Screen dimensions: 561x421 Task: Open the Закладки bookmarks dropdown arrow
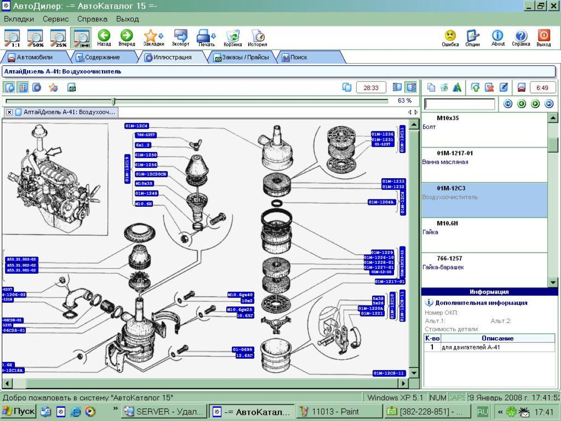click(x=161, y=36)
